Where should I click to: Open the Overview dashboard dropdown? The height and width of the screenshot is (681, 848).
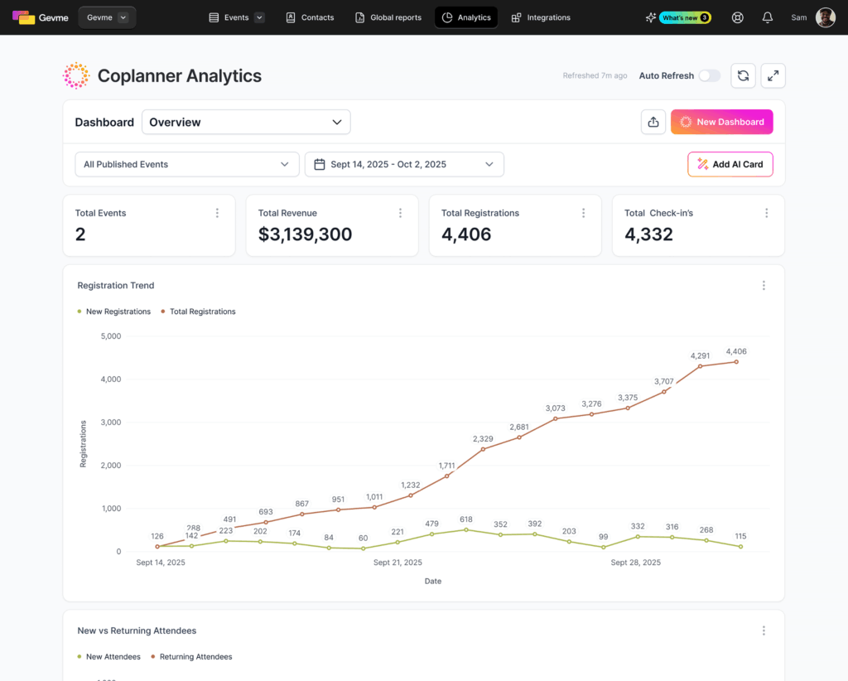(x=246, y=122)
